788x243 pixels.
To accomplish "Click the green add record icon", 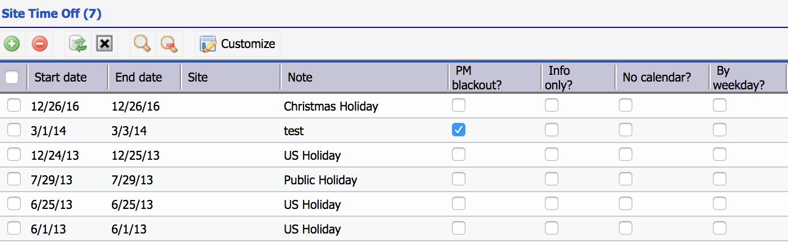I will tap(12, 44).
